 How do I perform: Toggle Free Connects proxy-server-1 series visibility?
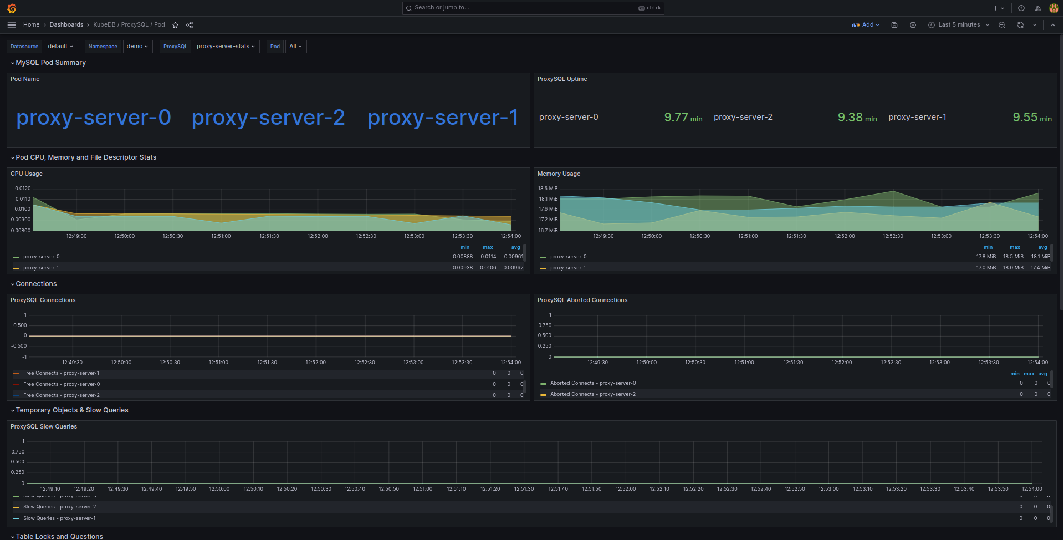click(x=62, y=373)
